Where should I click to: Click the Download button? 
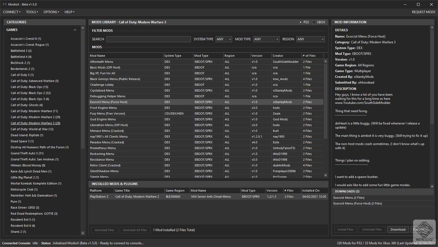(x=398, y=229)
